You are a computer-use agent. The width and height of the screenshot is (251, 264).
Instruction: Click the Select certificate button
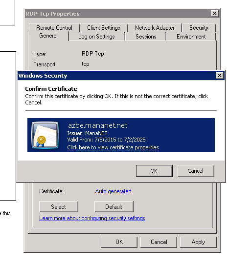pos(59,206)
